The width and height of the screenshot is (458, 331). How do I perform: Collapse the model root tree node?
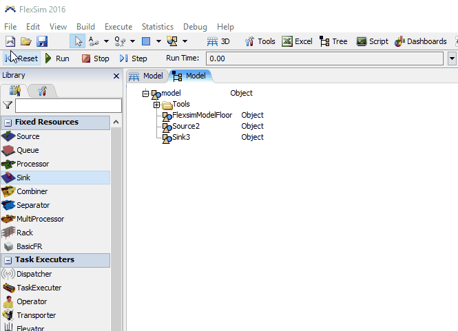pyautogui.click(x=145, y=94)
